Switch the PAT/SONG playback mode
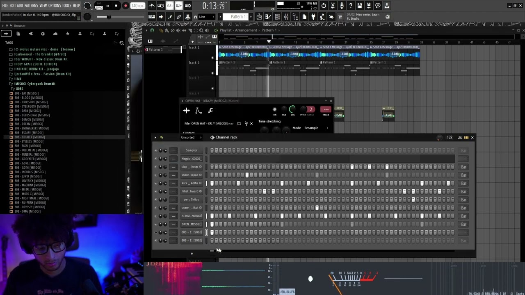Screen dimensions: 525x295 (x=99, y=6)
